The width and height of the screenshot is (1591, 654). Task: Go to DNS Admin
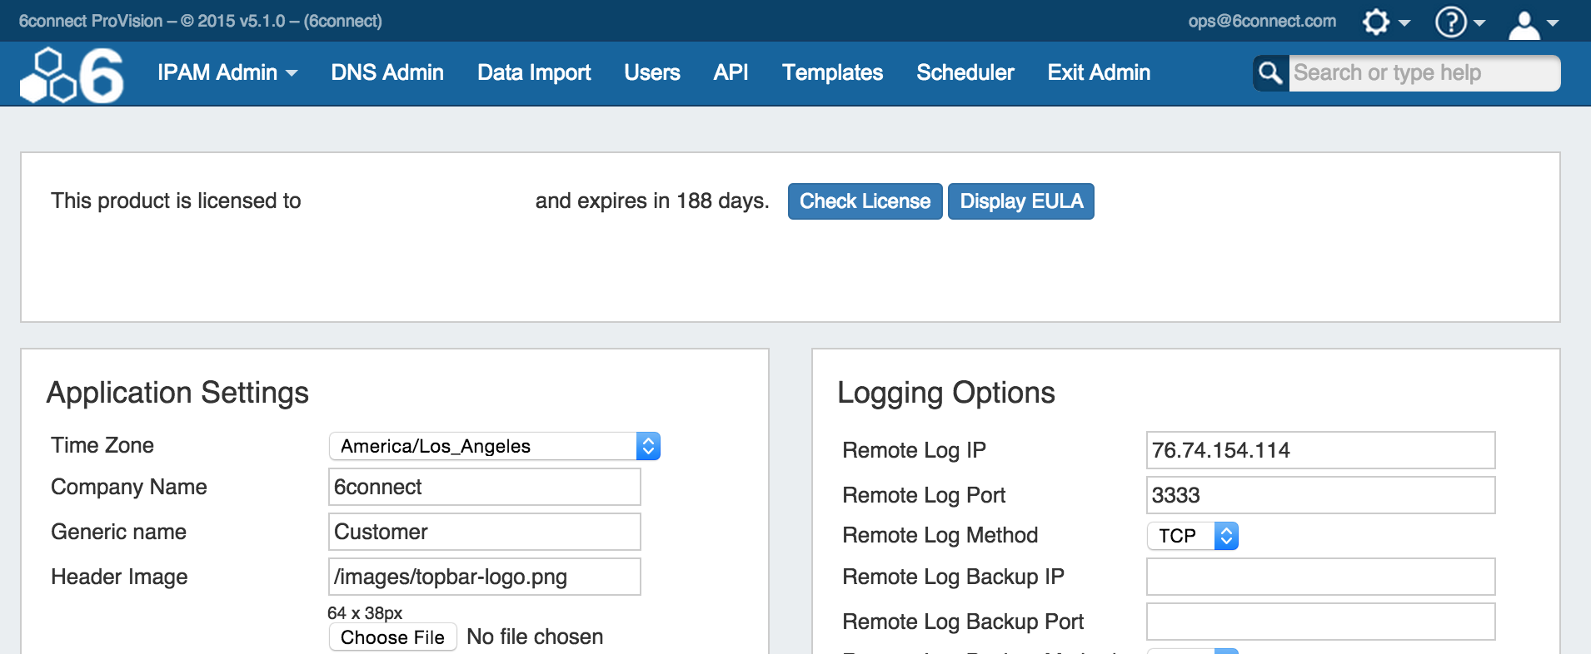pos(387,73)
